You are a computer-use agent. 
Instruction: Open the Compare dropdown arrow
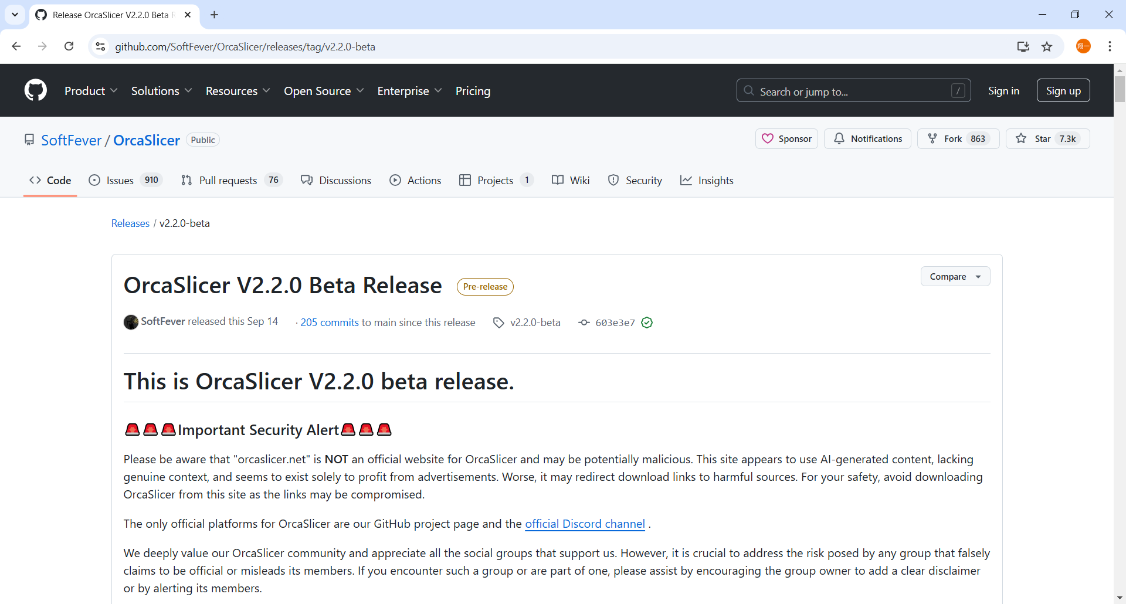[978, 276]
